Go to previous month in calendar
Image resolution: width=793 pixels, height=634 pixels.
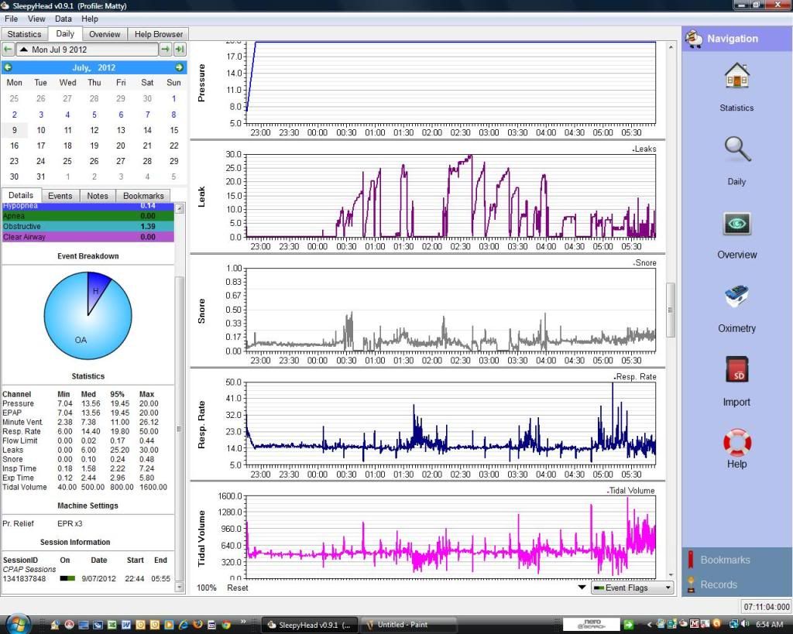(x=8, y=67)
